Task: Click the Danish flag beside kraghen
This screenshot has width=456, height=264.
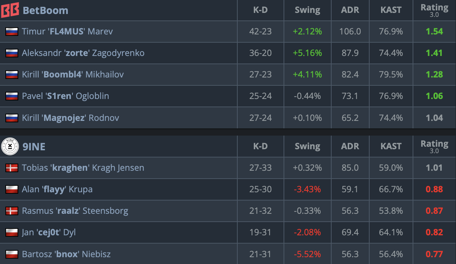Action: tap(12, 168)
